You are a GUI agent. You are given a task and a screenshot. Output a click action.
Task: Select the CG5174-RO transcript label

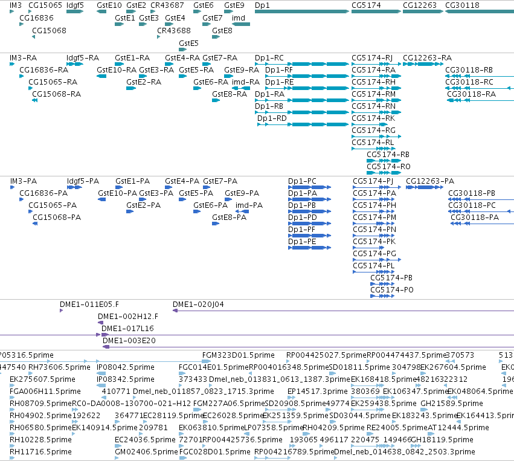coord(388,167)
